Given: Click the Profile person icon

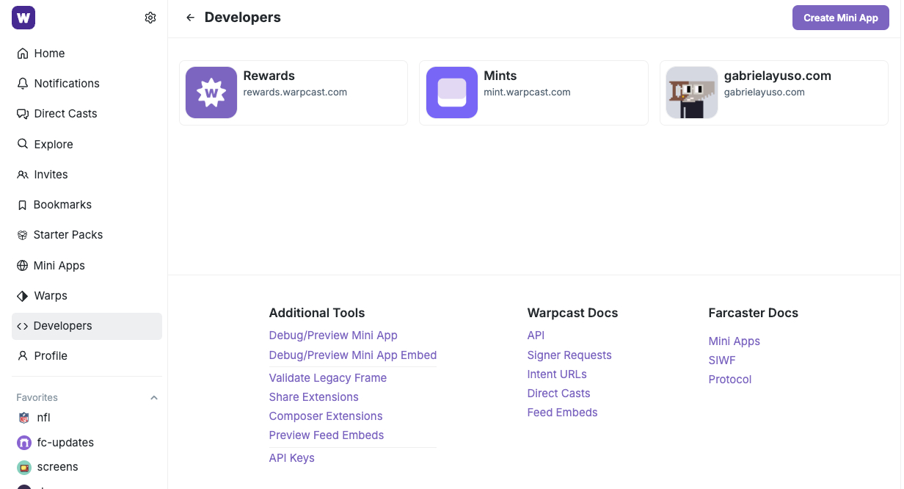Looking at the screenshot, I should point(23,355).
